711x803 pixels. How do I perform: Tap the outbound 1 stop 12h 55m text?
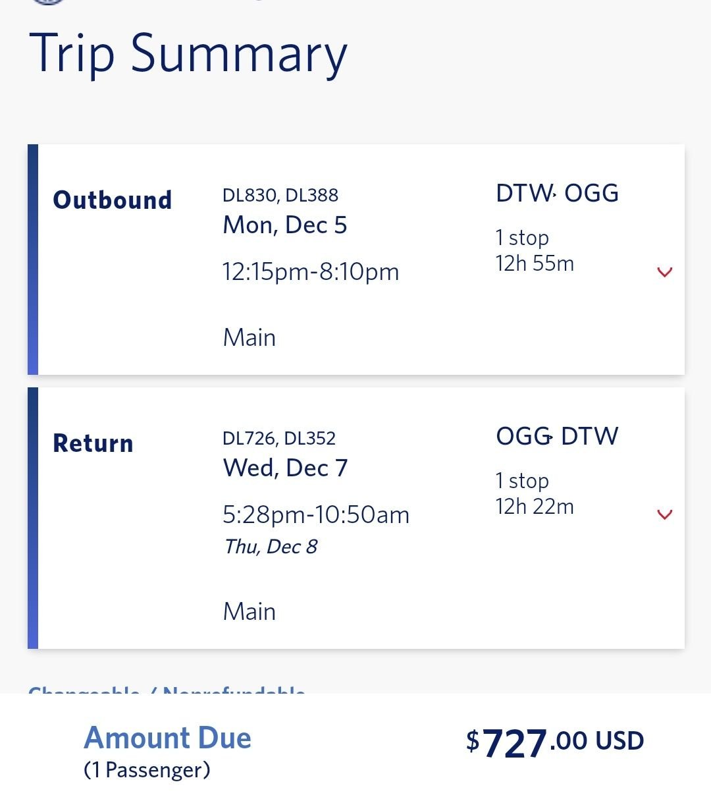tap(535, 251)
